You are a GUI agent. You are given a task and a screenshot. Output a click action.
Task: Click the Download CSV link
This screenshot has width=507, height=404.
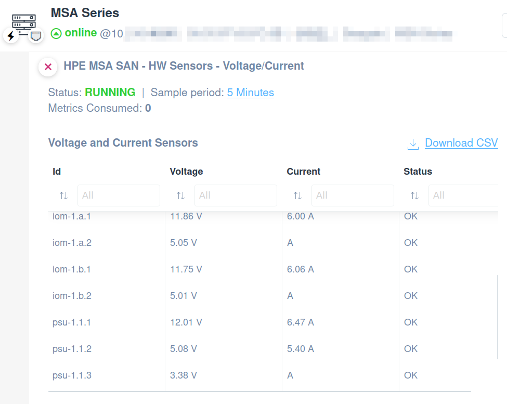[461, 143]
